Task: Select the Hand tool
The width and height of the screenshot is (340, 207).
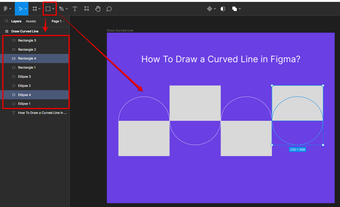Action: tap(98, 9)
